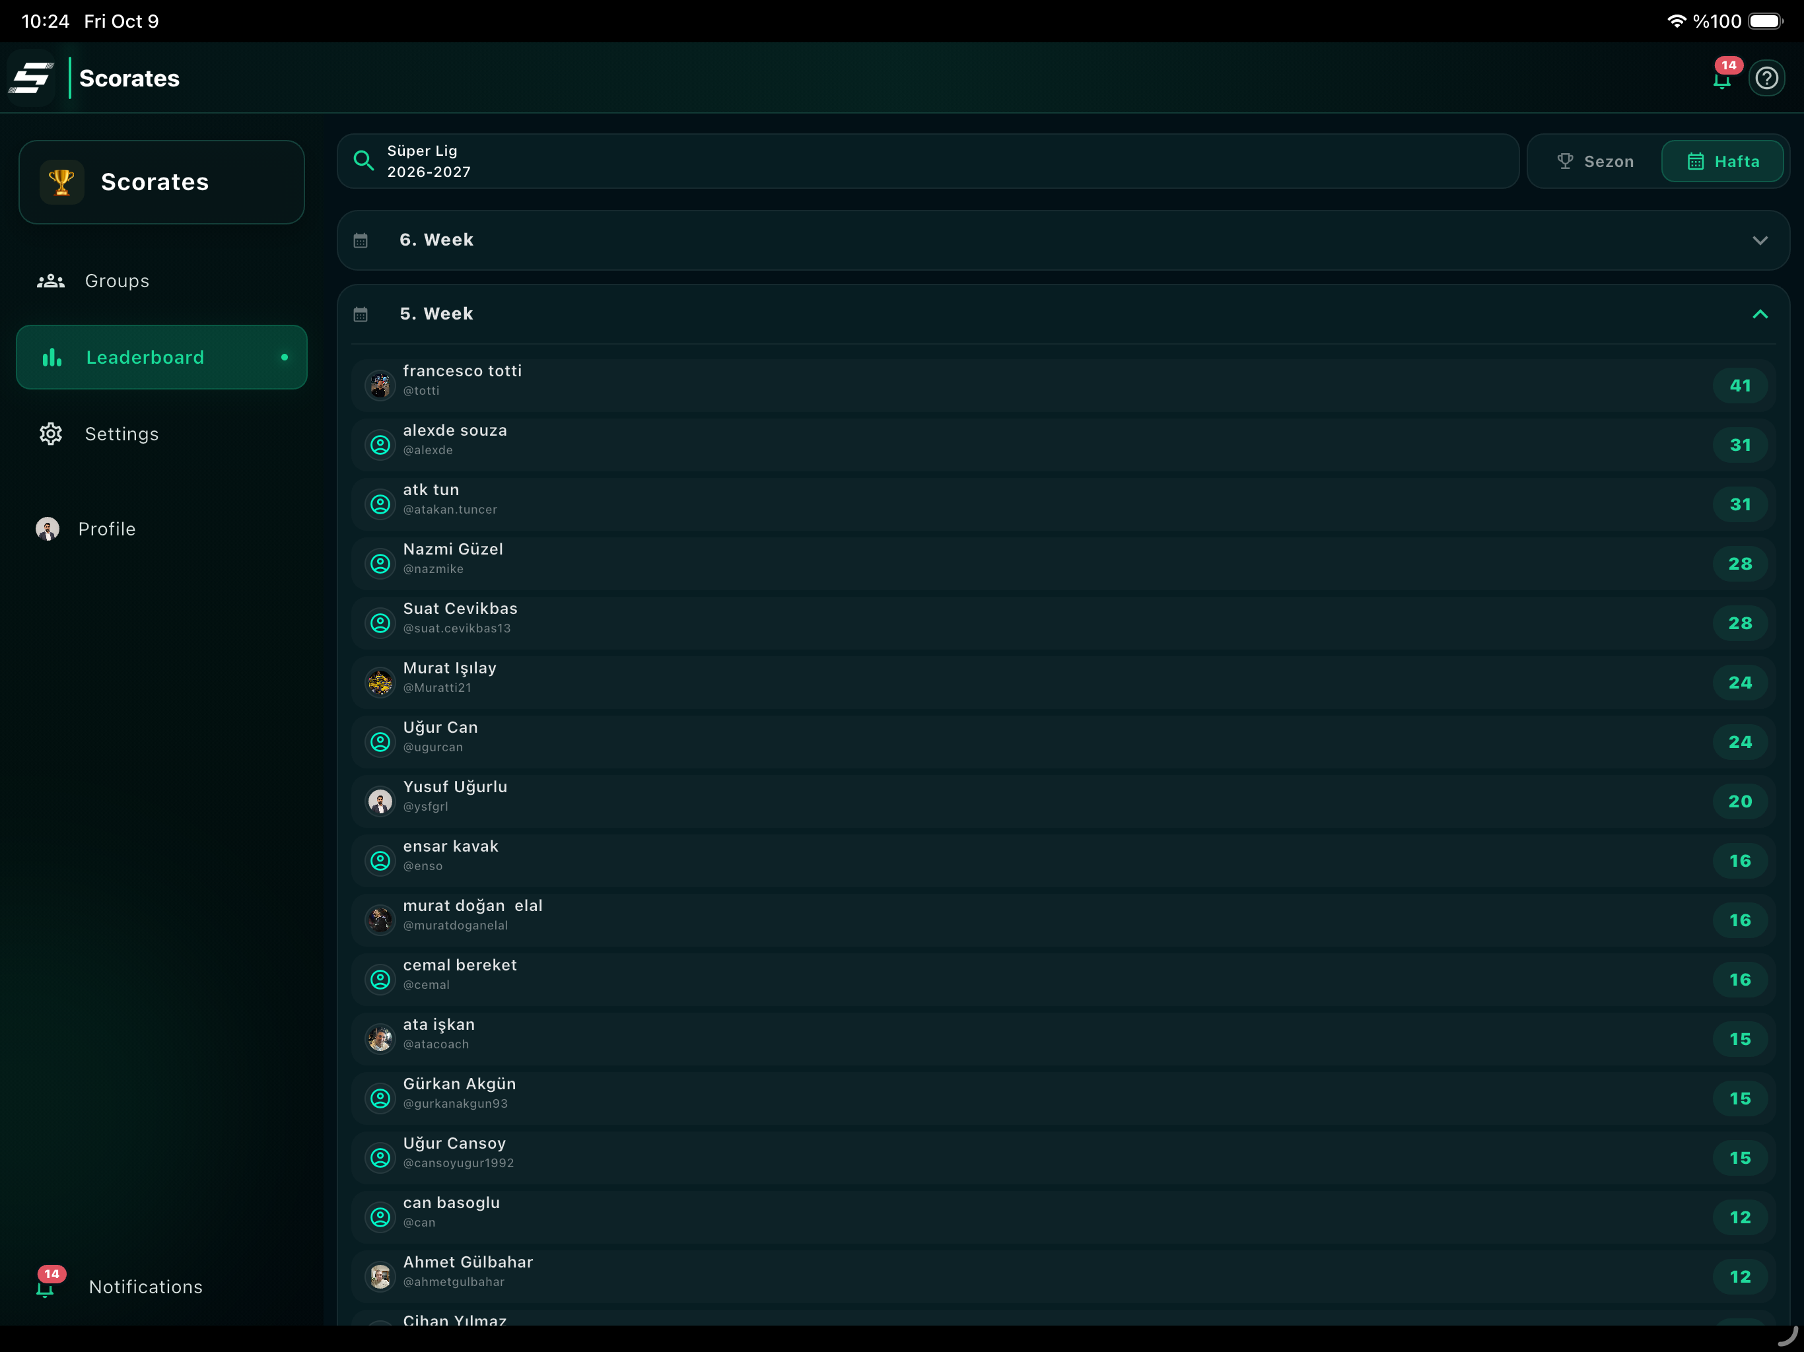Collapse the 5. Week section chevron

[1760, 315]
